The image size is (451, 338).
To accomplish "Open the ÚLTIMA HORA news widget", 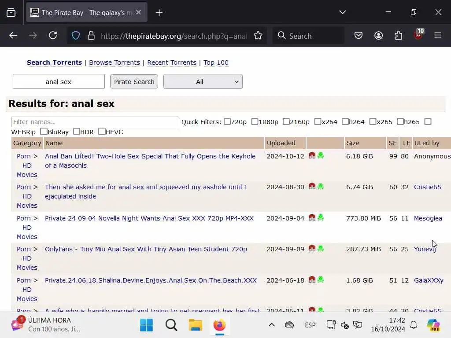I will (x=46, y=325).
